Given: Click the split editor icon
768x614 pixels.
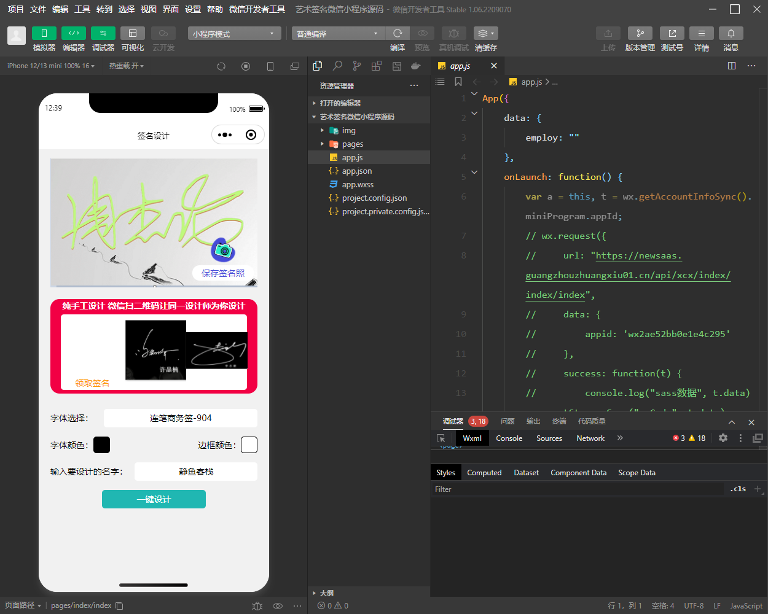Looking at the screenshot, I should coord(732,66).
